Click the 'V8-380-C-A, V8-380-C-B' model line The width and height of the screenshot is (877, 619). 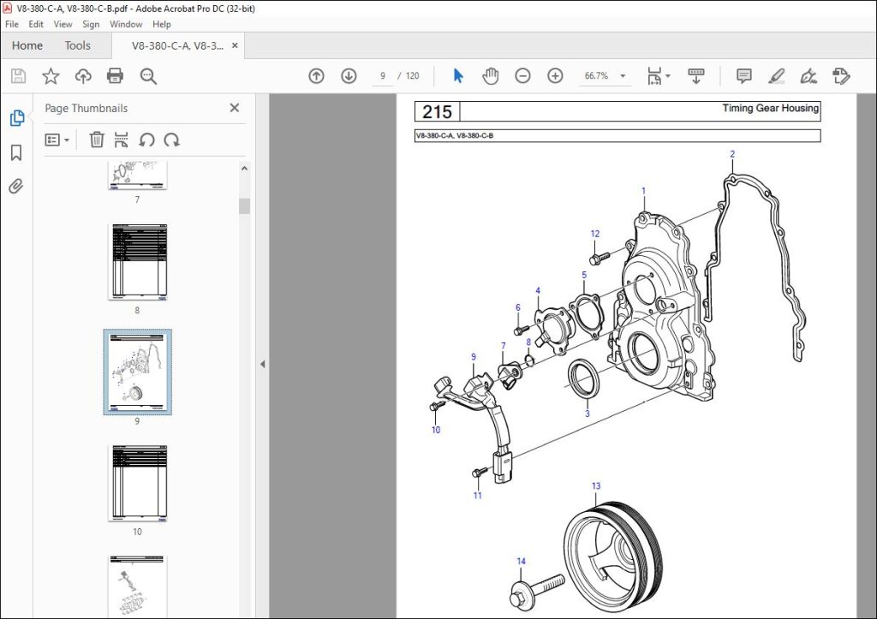tap(454, 136)
